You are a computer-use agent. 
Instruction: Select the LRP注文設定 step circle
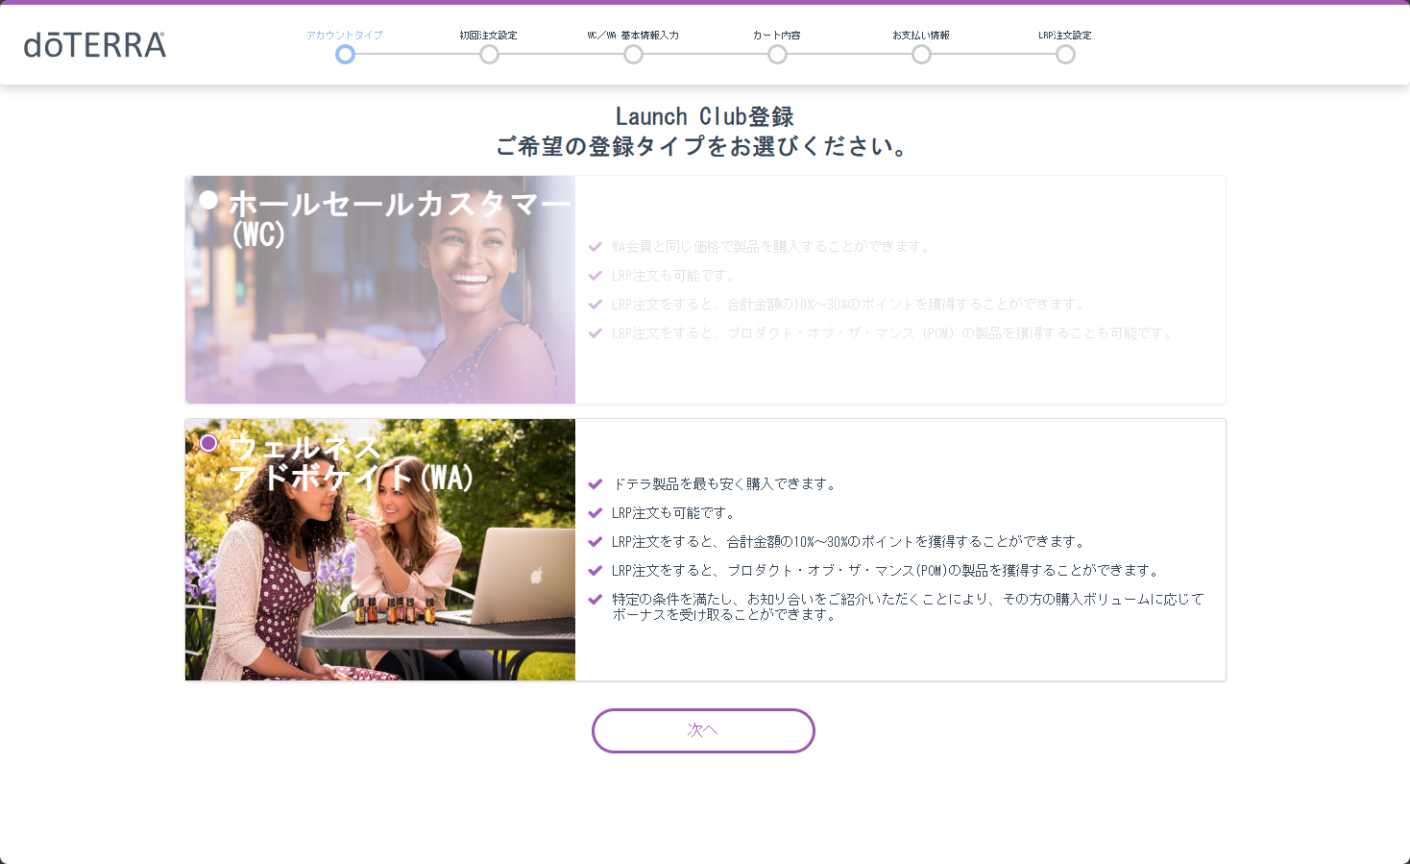[1065, 55]
